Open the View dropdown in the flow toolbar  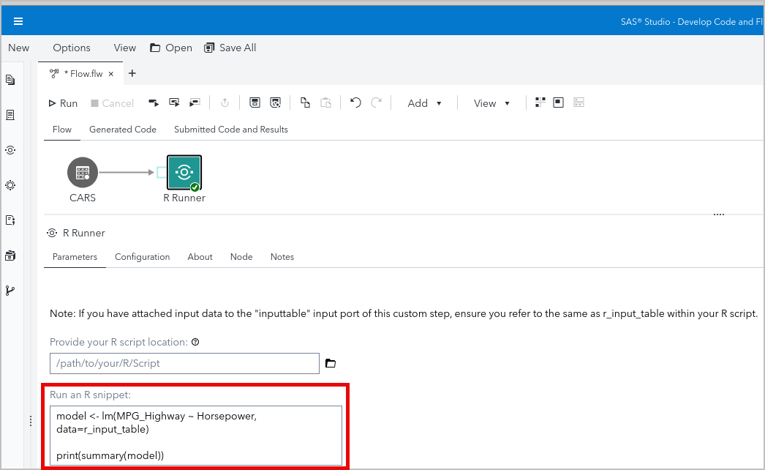pyautogui.click(x=491, y=103)
